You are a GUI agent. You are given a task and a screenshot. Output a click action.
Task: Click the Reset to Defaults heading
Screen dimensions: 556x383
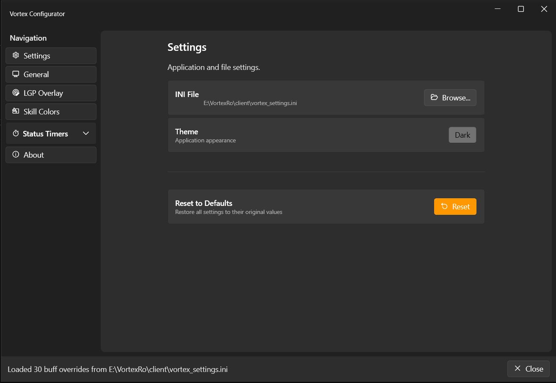(204, 203)
